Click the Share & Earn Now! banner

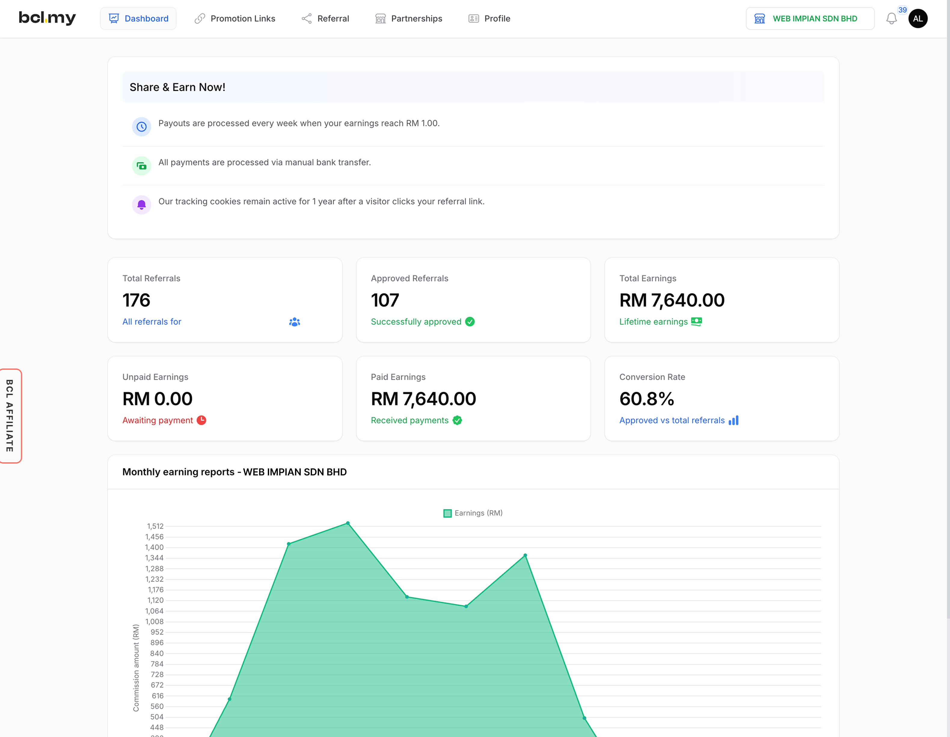click(473, 87)
